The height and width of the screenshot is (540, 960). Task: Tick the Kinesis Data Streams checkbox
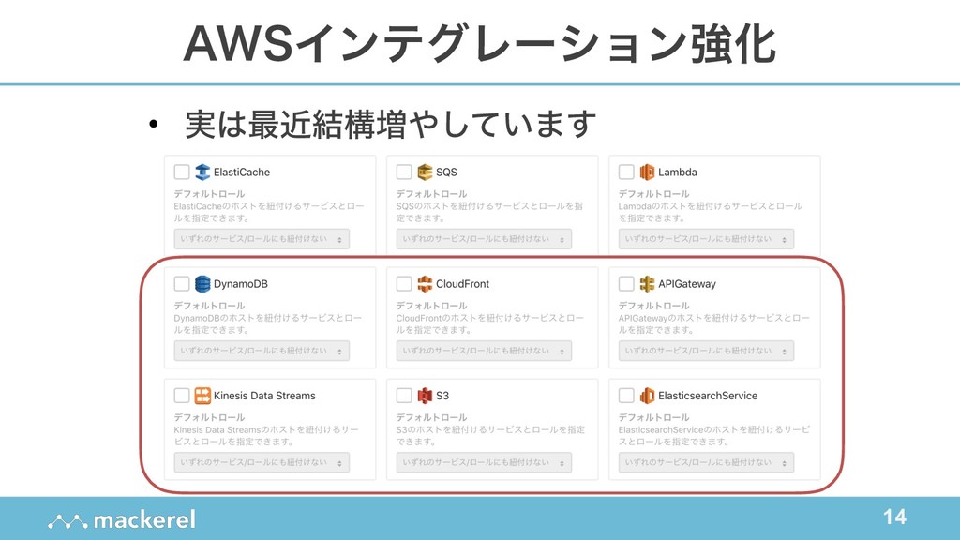182,396
